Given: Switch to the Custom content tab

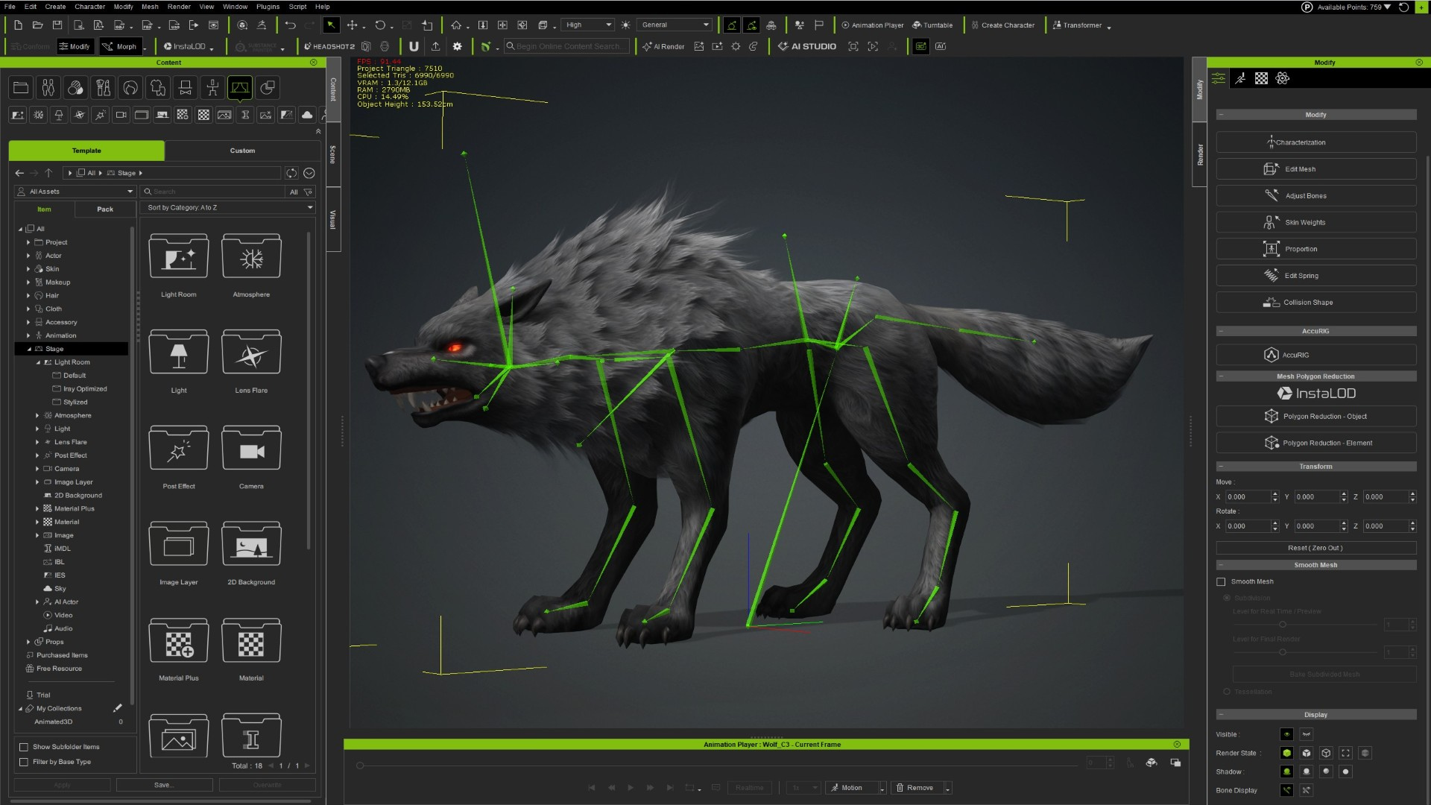Looking at the screenshot, I should [x=242, y=151].
